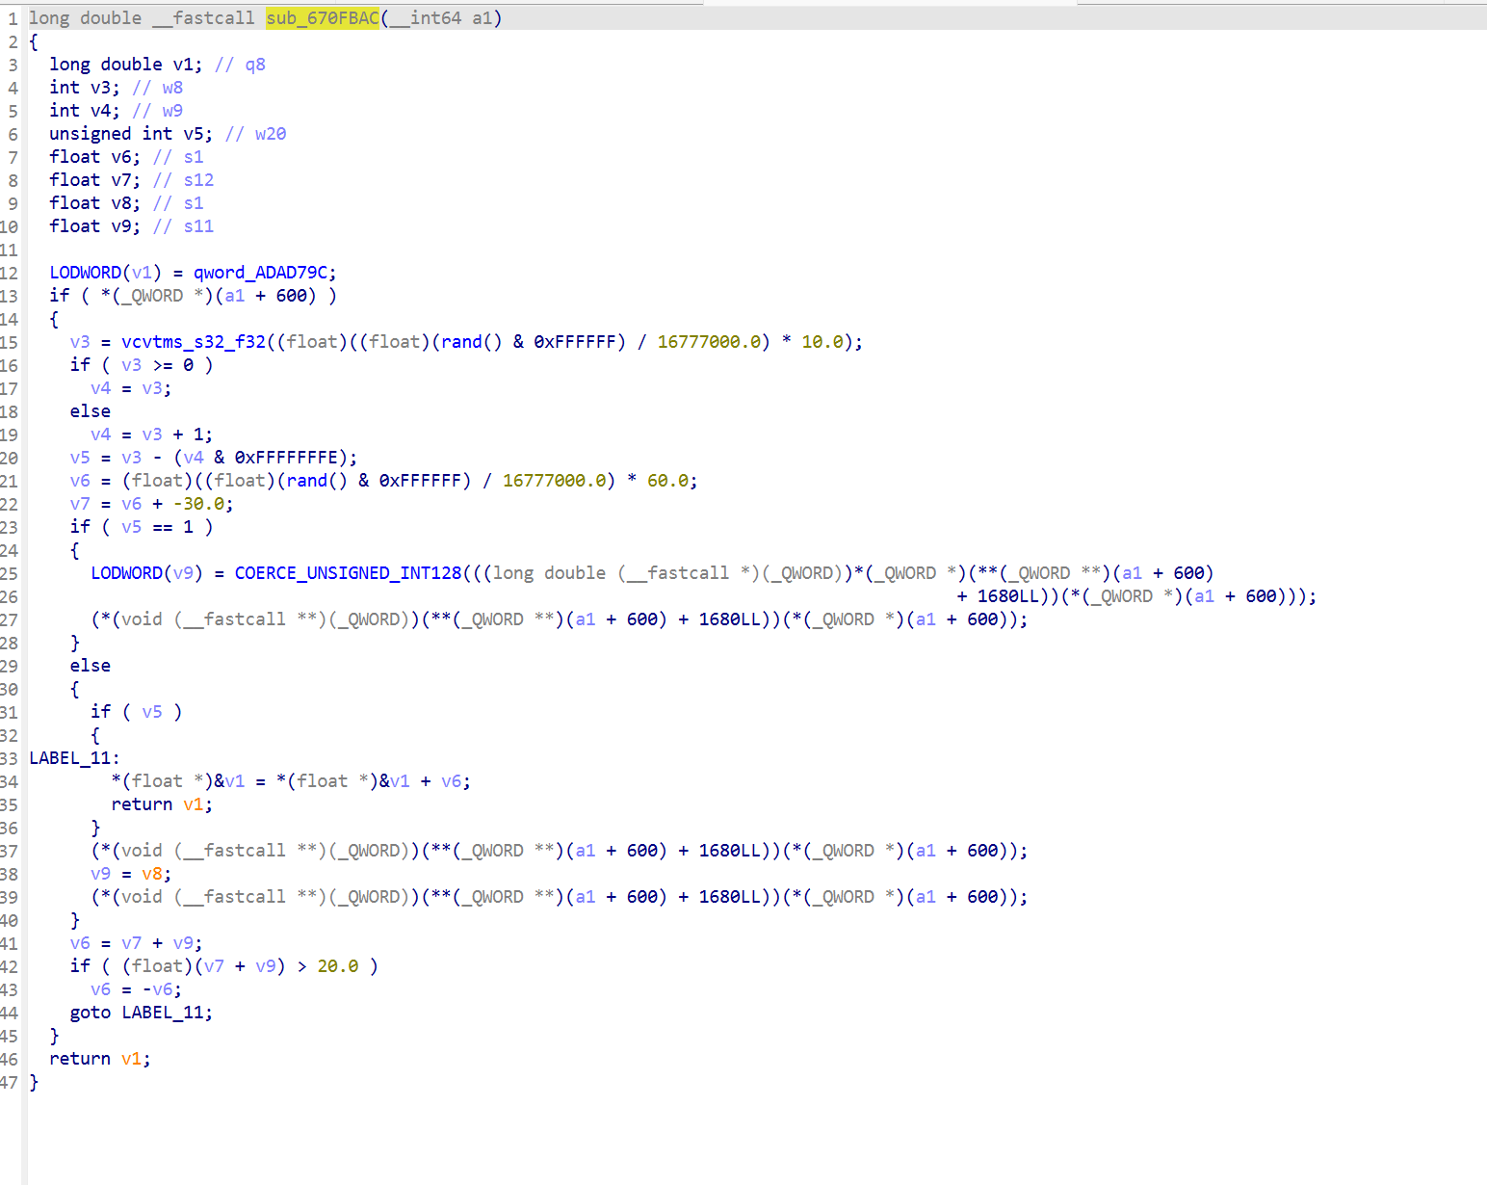Click the comment // q8 on line 3
The height and width of the screenshot is (1185, 1487).
240,64
